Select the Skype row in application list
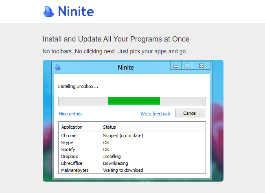This screenshot has width=265, height=193. coord(132,143)
